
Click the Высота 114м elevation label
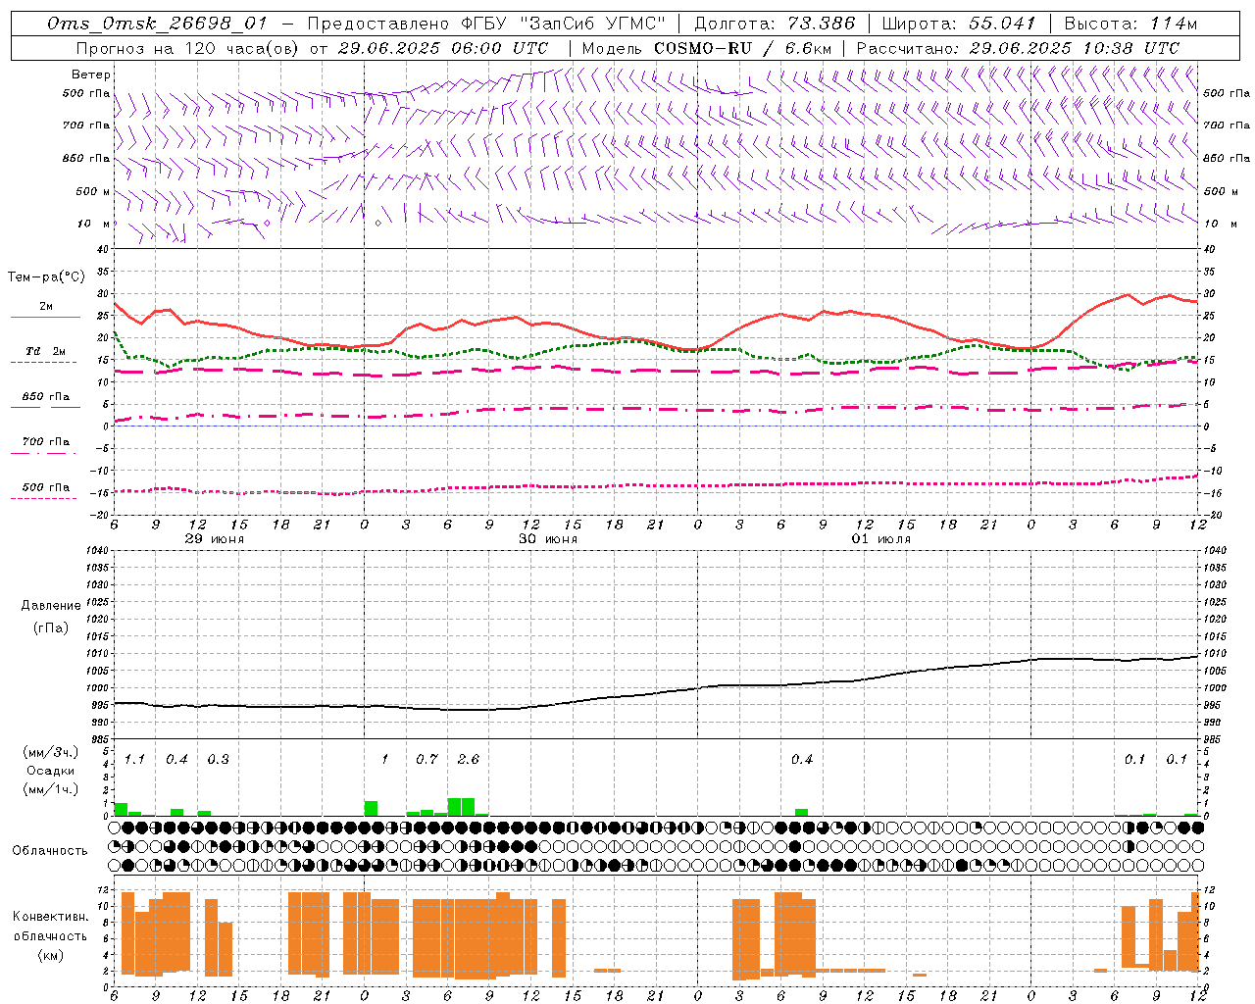(x=1129, y=24)
